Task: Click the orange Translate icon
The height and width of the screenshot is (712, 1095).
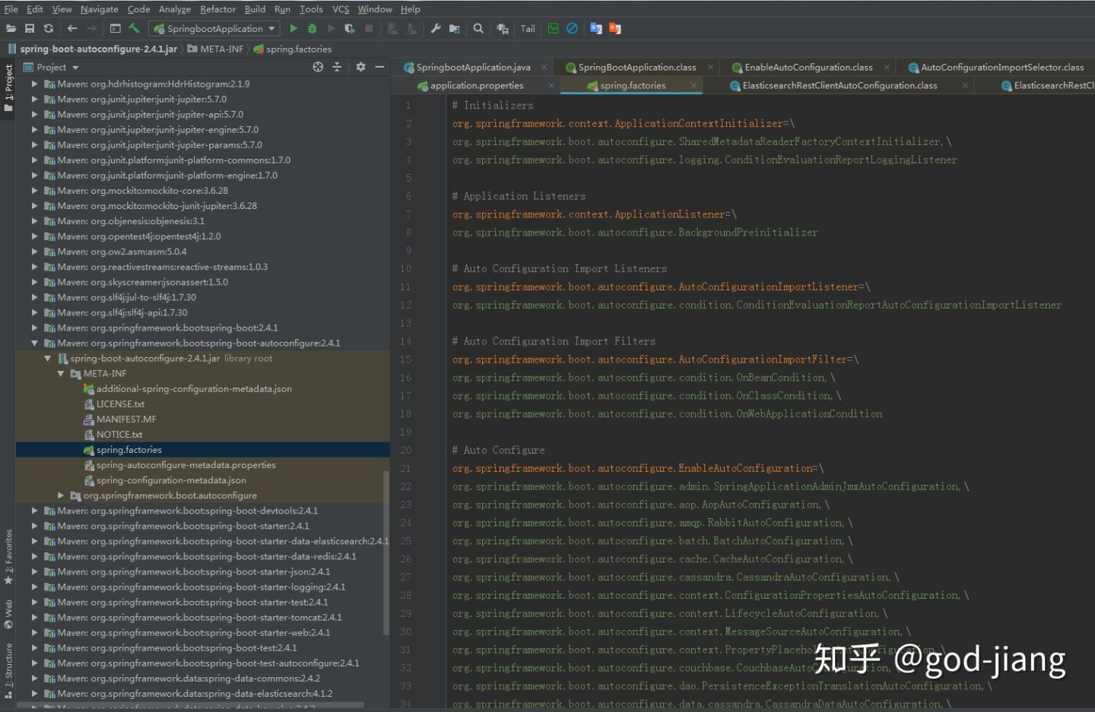Action: click(615, 28)
